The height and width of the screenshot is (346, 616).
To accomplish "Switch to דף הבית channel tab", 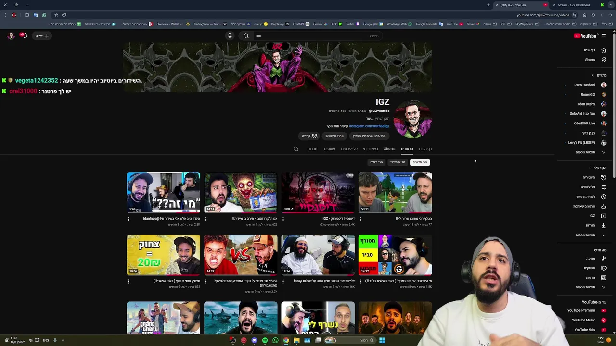I will pos(425,149).
